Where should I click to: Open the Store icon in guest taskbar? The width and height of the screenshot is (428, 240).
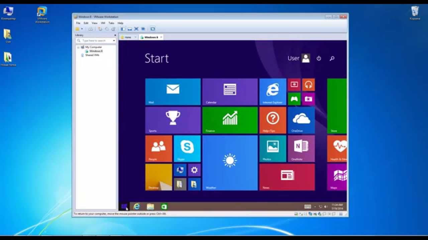(164, 207)
